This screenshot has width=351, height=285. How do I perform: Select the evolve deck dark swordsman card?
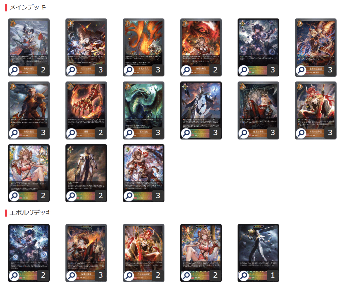(x=258, y=253)
